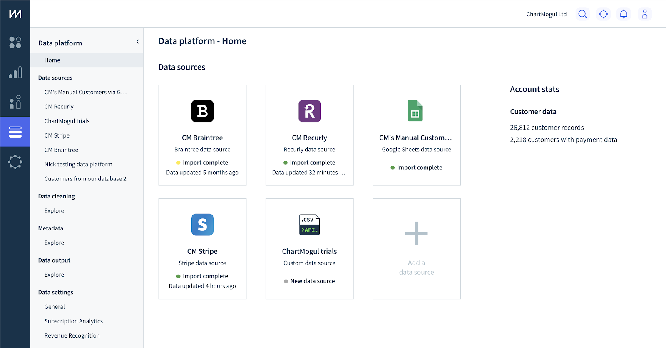Open Revenue Recognition settings link
Screen dimensions: 666x348
click(72, 335)
